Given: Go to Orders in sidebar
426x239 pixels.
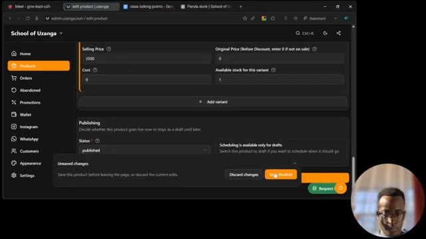Looking at the screenshot, I should tap(39, 78).
